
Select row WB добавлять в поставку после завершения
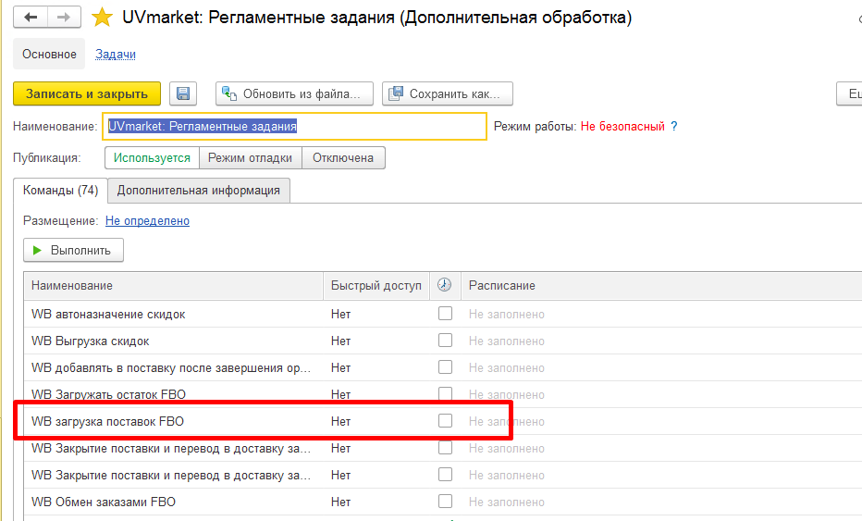point(443,367)
